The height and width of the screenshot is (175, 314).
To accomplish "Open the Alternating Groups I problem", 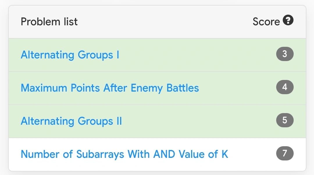I will pyautogui.click(x=70, y=55).
